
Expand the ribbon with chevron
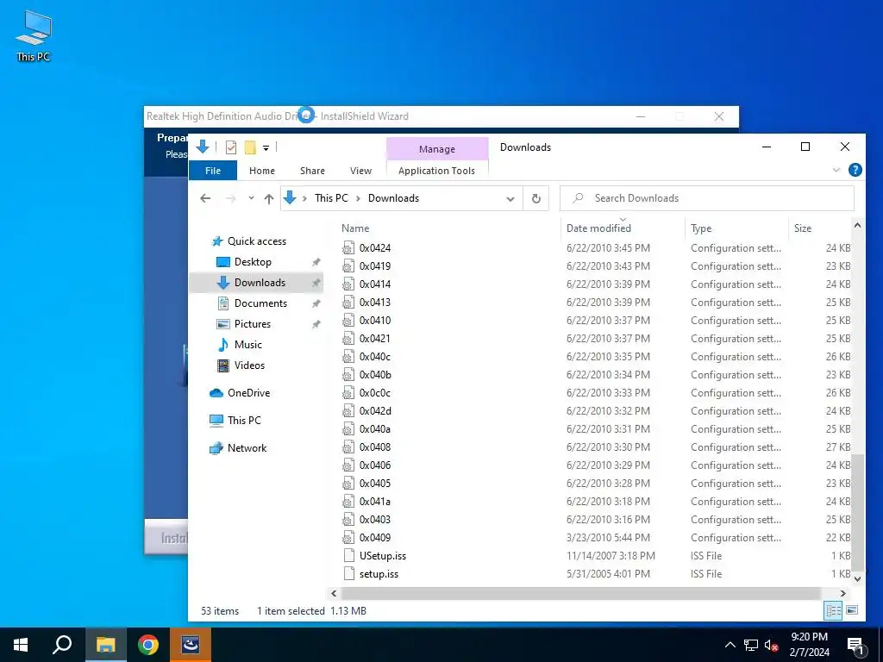click(836, 170)
